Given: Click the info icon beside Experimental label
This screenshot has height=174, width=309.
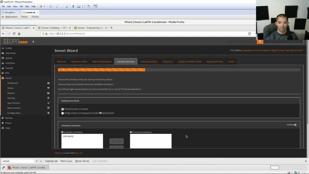Looking at the screenshot, I should [100, 113].
